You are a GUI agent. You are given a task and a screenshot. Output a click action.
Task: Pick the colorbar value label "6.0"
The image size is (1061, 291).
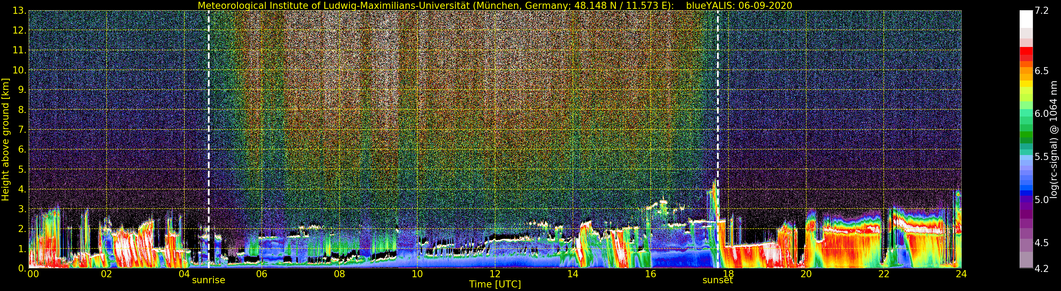tap(1042, 114)
